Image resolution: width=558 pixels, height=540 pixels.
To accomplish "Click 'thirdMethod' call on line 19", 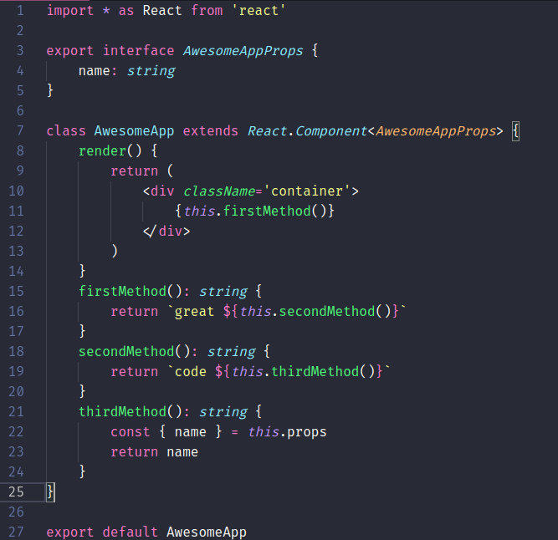I will point(315,371).
